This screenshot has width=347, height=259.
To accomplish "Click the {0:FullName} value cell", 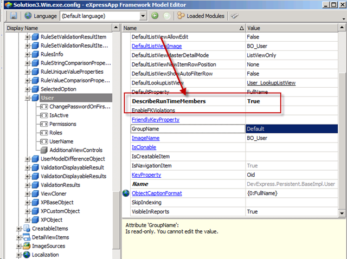I will pos(292,193).
